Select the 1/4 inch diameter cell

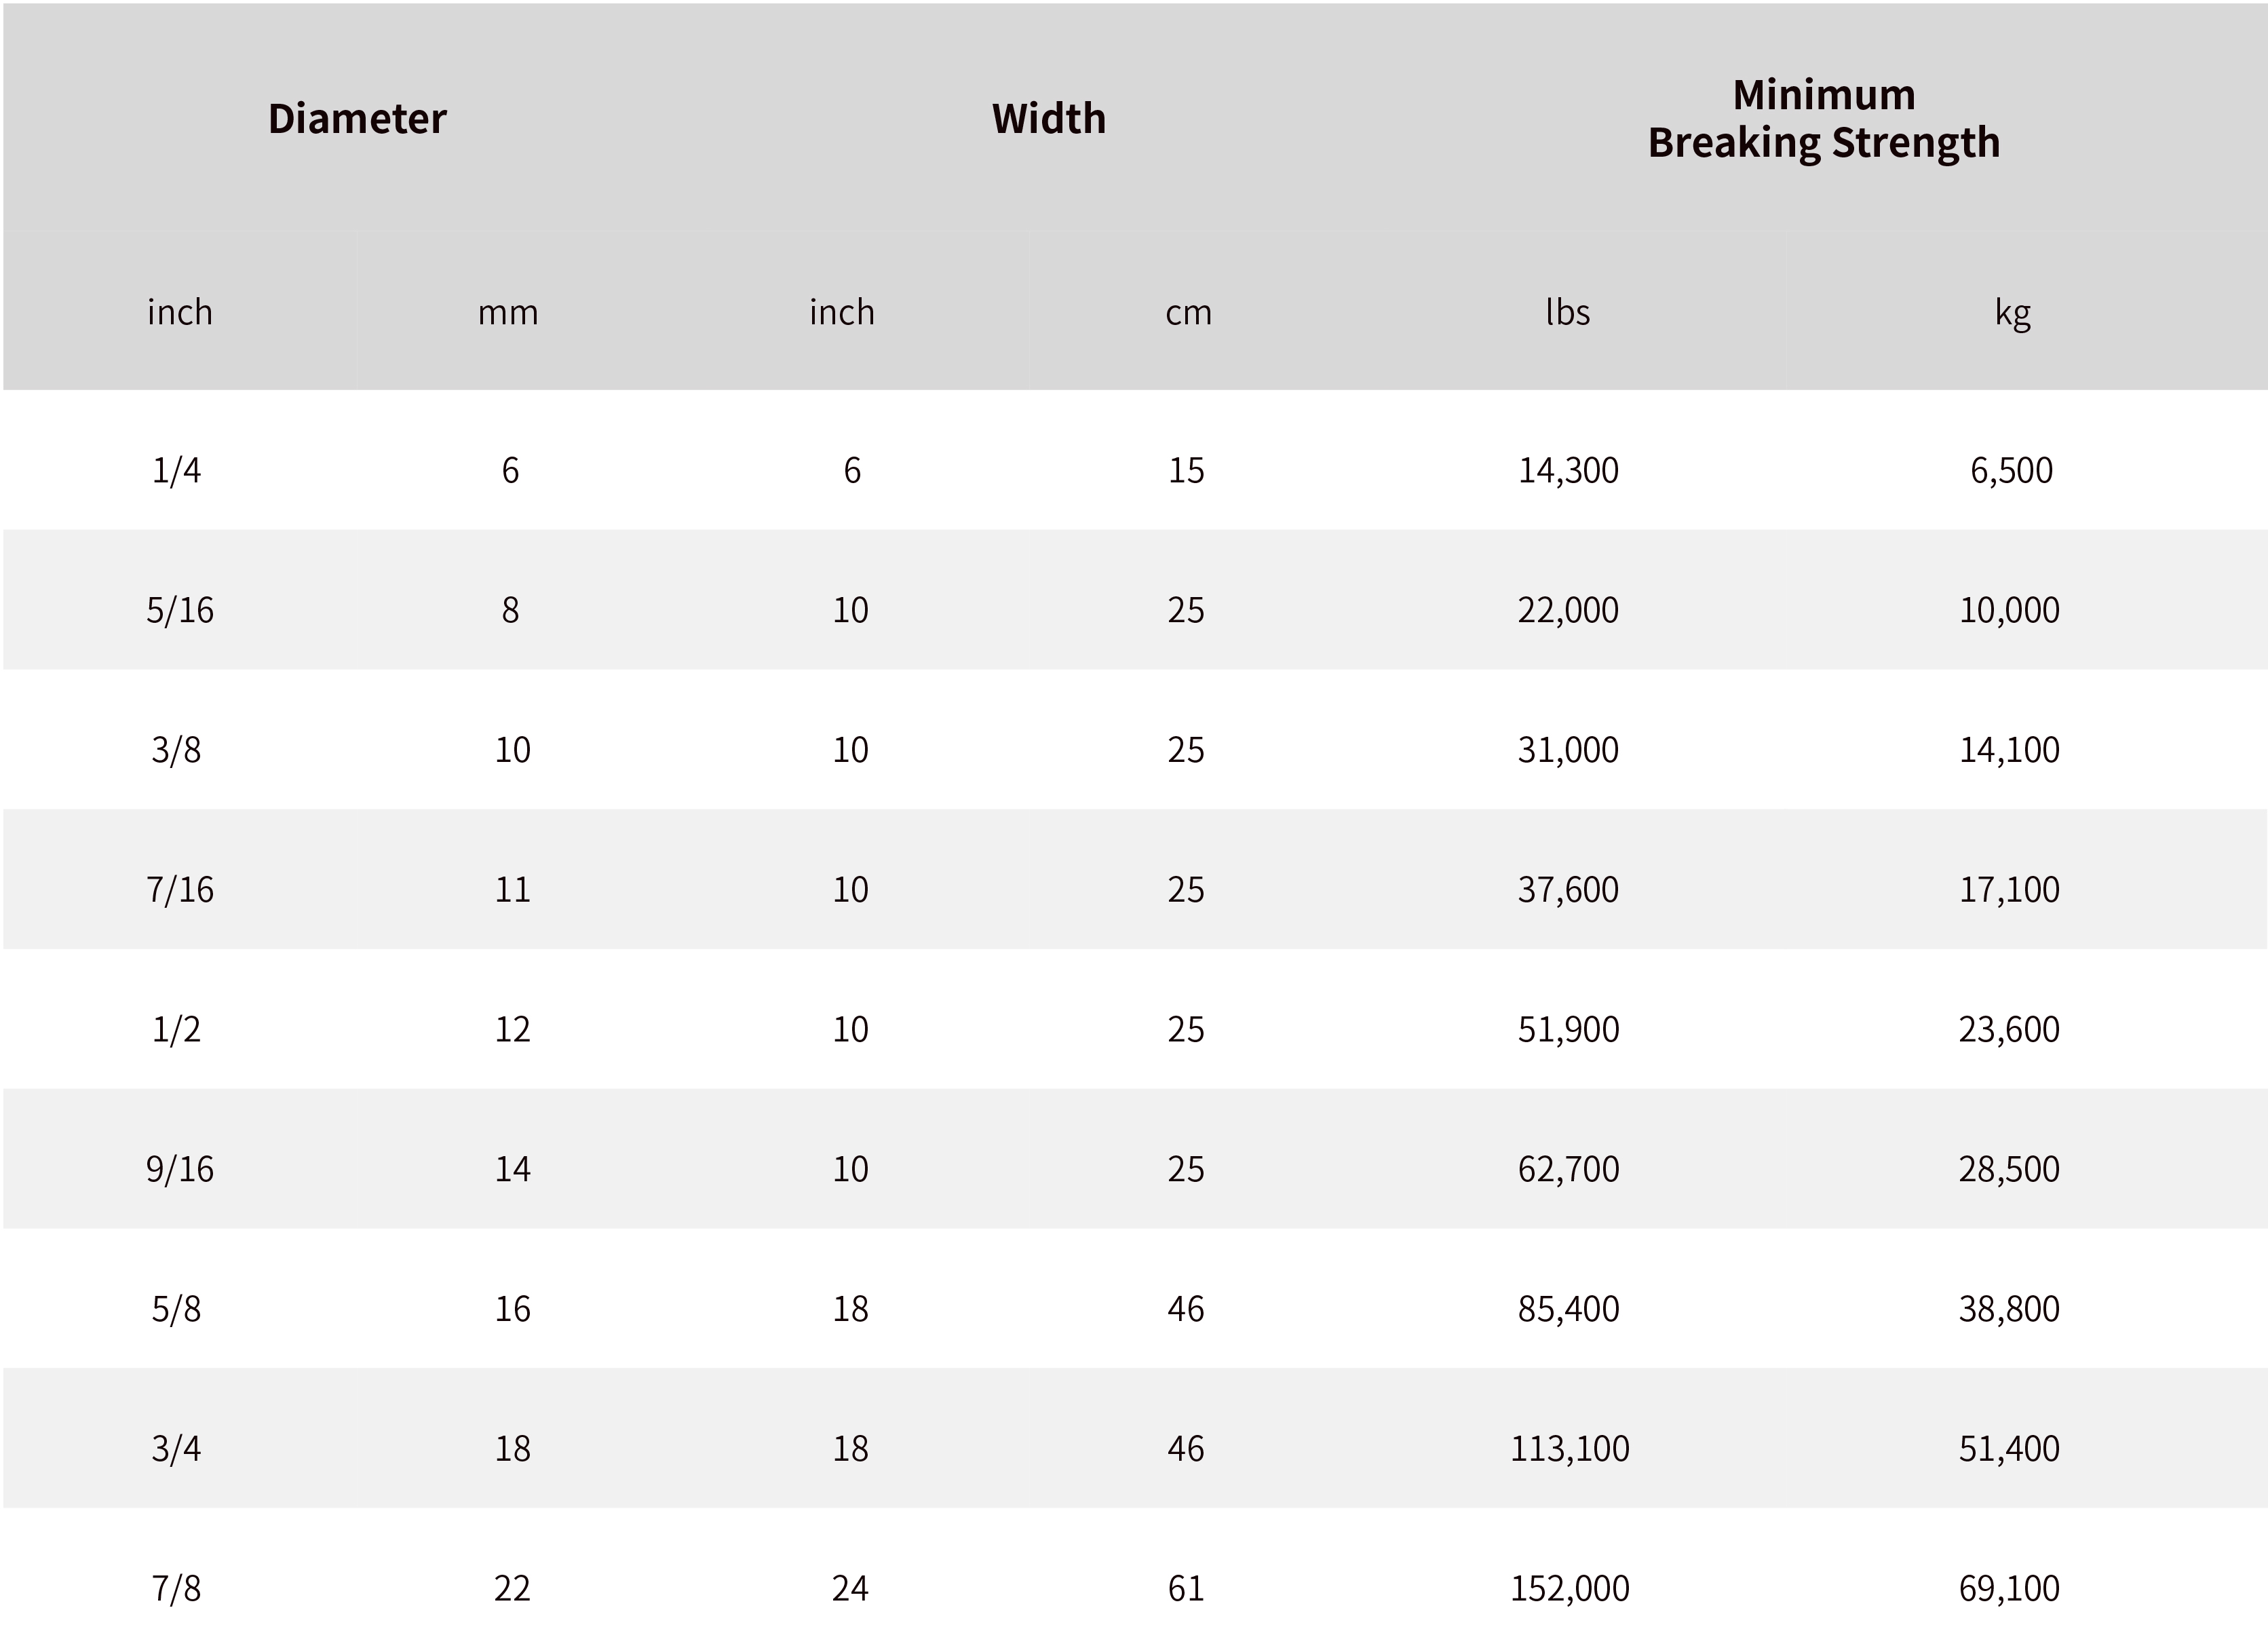(176, 470)
